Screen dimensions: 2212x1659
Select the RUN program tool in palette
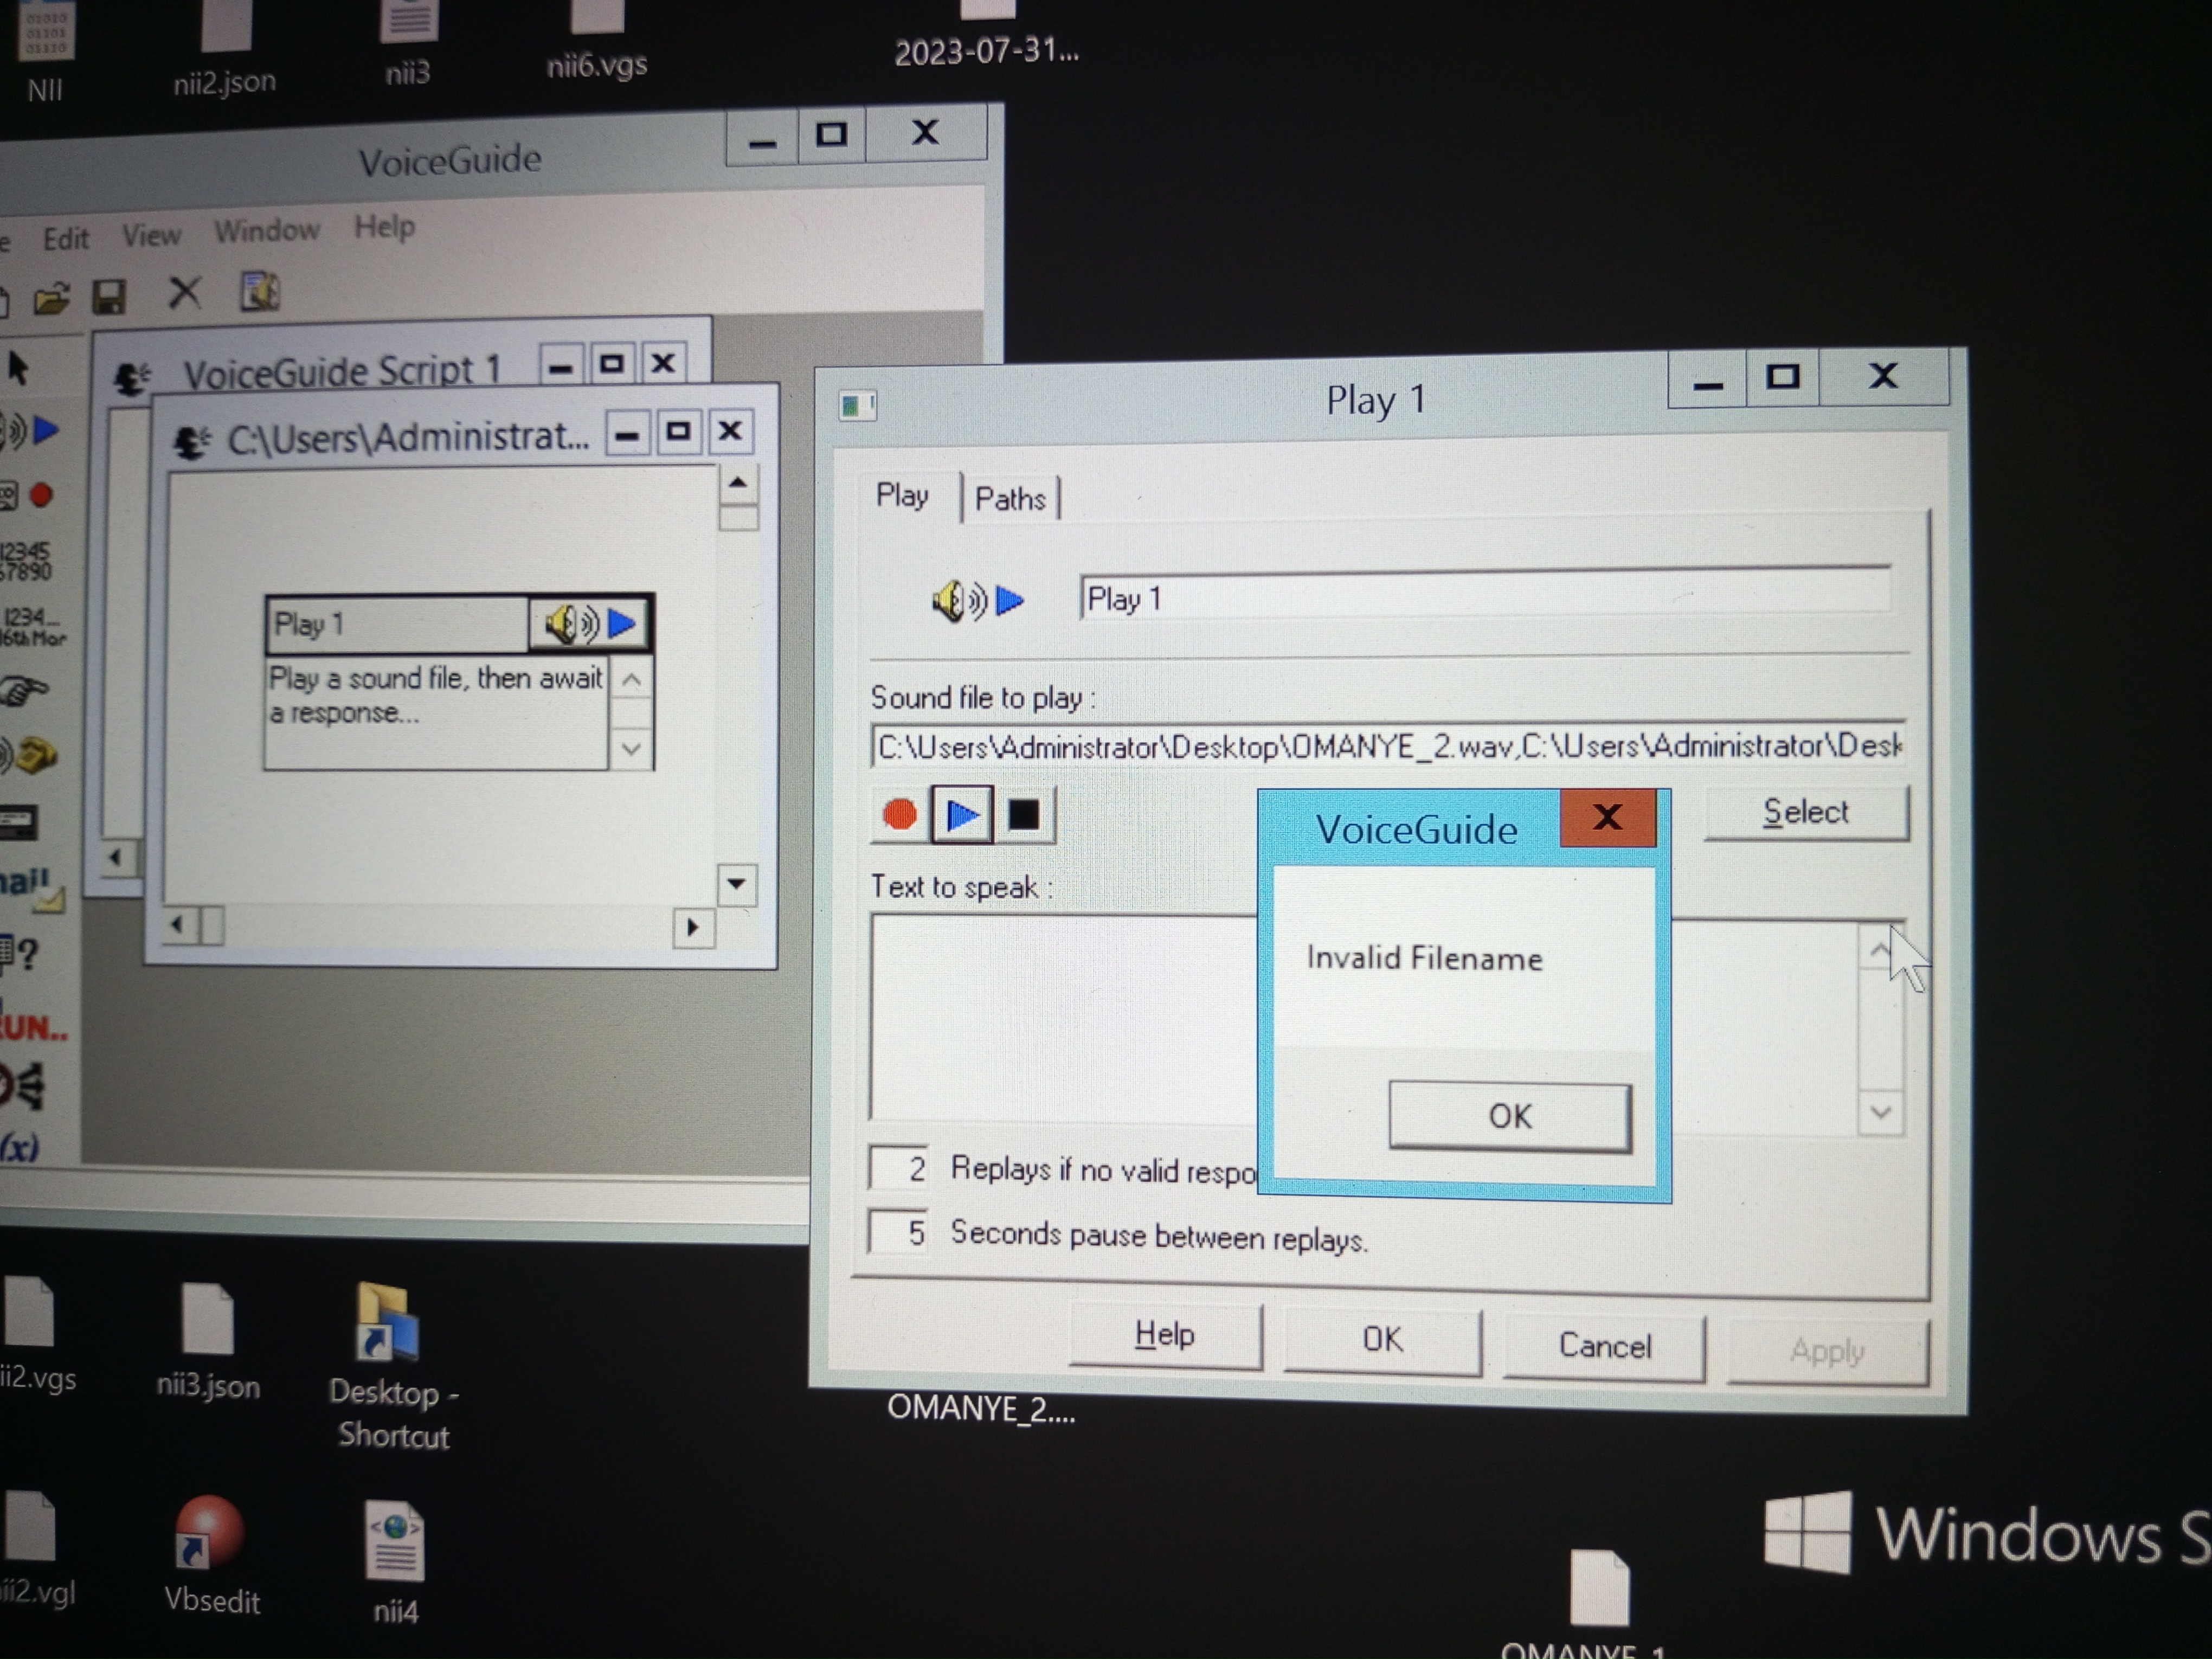(34, 1027)
